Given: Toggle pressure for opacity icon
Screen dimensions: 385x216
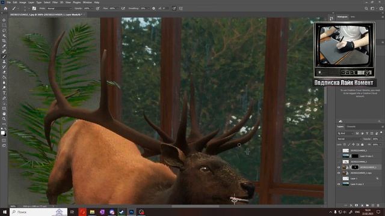Looking at the screenshot, I should (x=97, y=8).
